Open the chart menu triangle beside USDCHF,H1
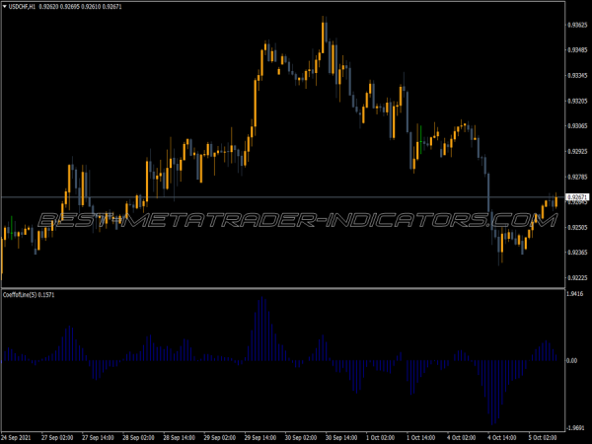Viewport: 592px width, 444px height. click(5, 7)
